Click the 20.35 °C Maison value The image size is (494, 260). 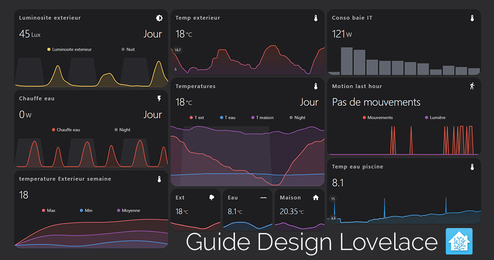292,212
